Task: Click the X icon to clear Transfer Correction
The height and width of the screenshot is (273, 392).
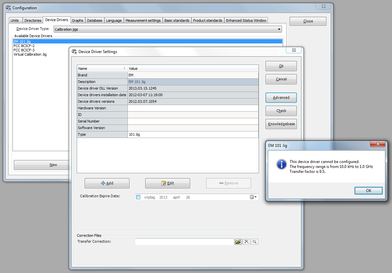Action: (246, 242)
